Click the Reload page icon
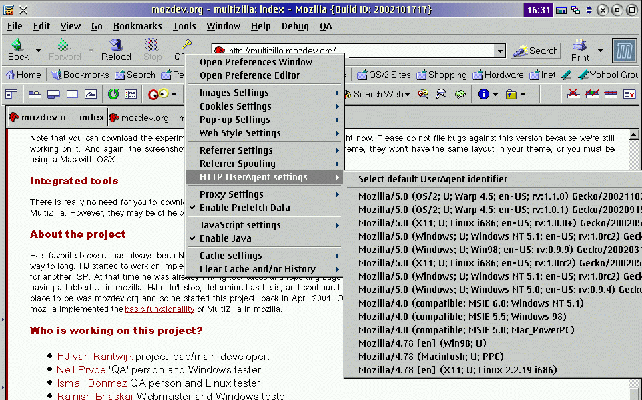The image size is (642, 400). point(116,45)
